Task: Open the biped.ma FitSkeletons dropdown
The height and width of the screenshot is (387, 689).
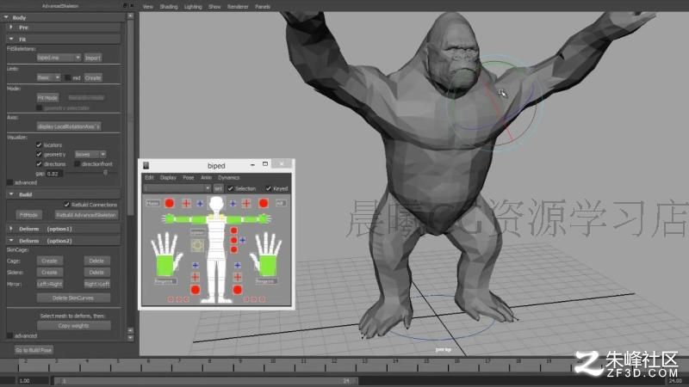Action: click(x=59, y=58)
